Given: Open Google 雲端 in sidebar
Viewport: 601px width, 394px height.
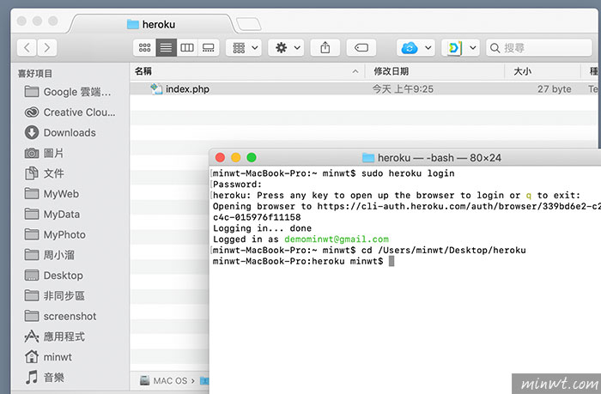Looking at the screenshot, I should [68, 92].
